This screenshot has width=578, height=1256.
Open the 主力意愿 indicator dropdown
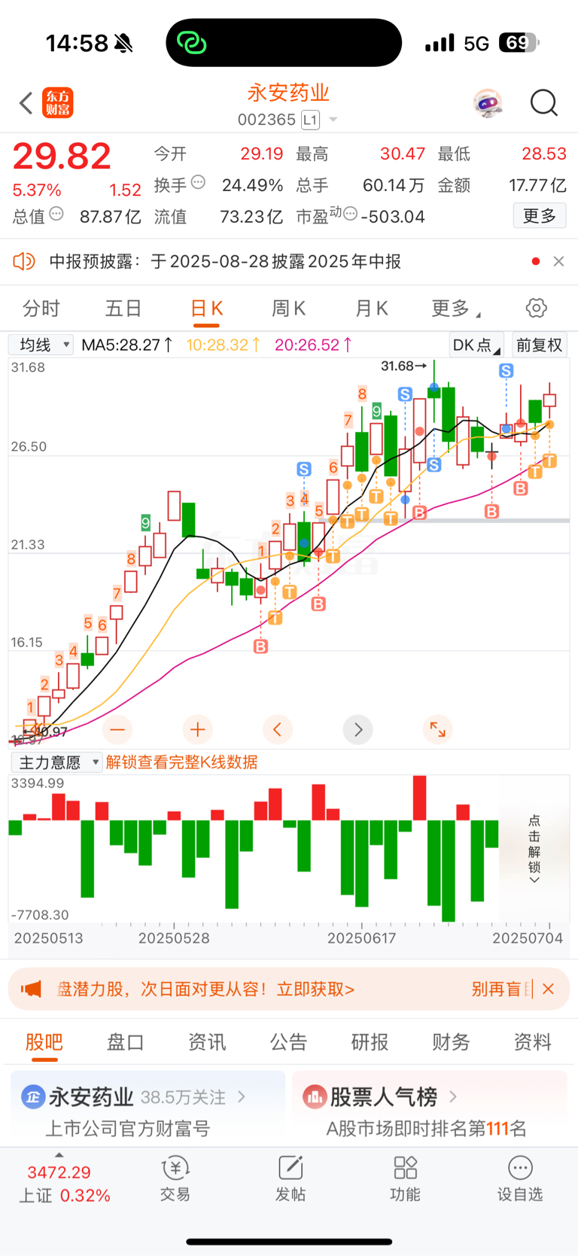point(56,762)
